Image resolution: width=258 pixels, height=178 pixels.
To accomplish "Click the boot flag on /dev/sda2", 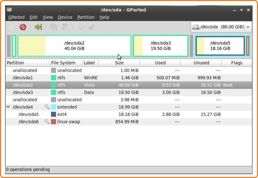I will (228, 85).
